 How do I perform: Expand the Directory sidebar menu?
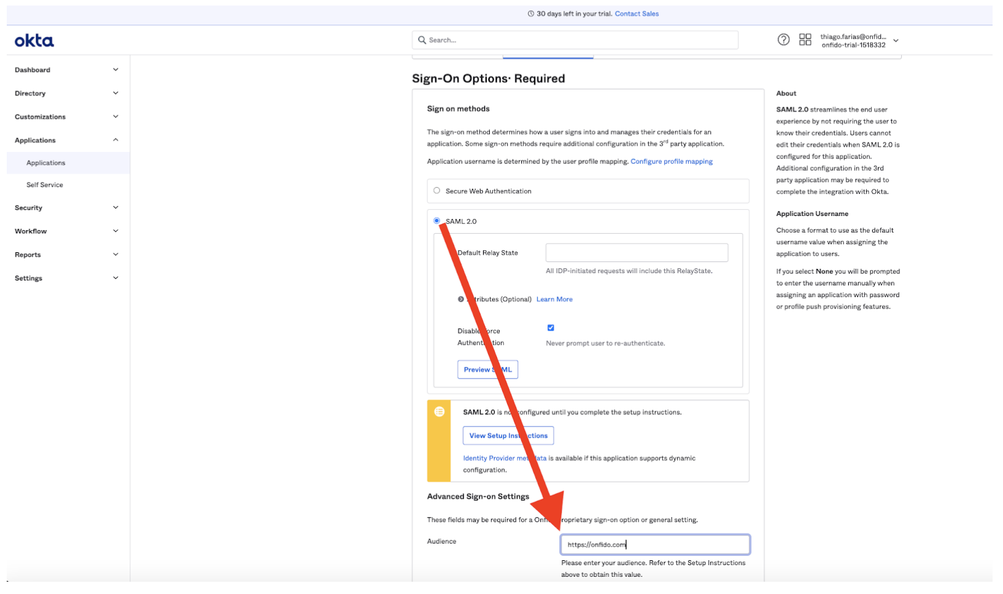[115, 93]
